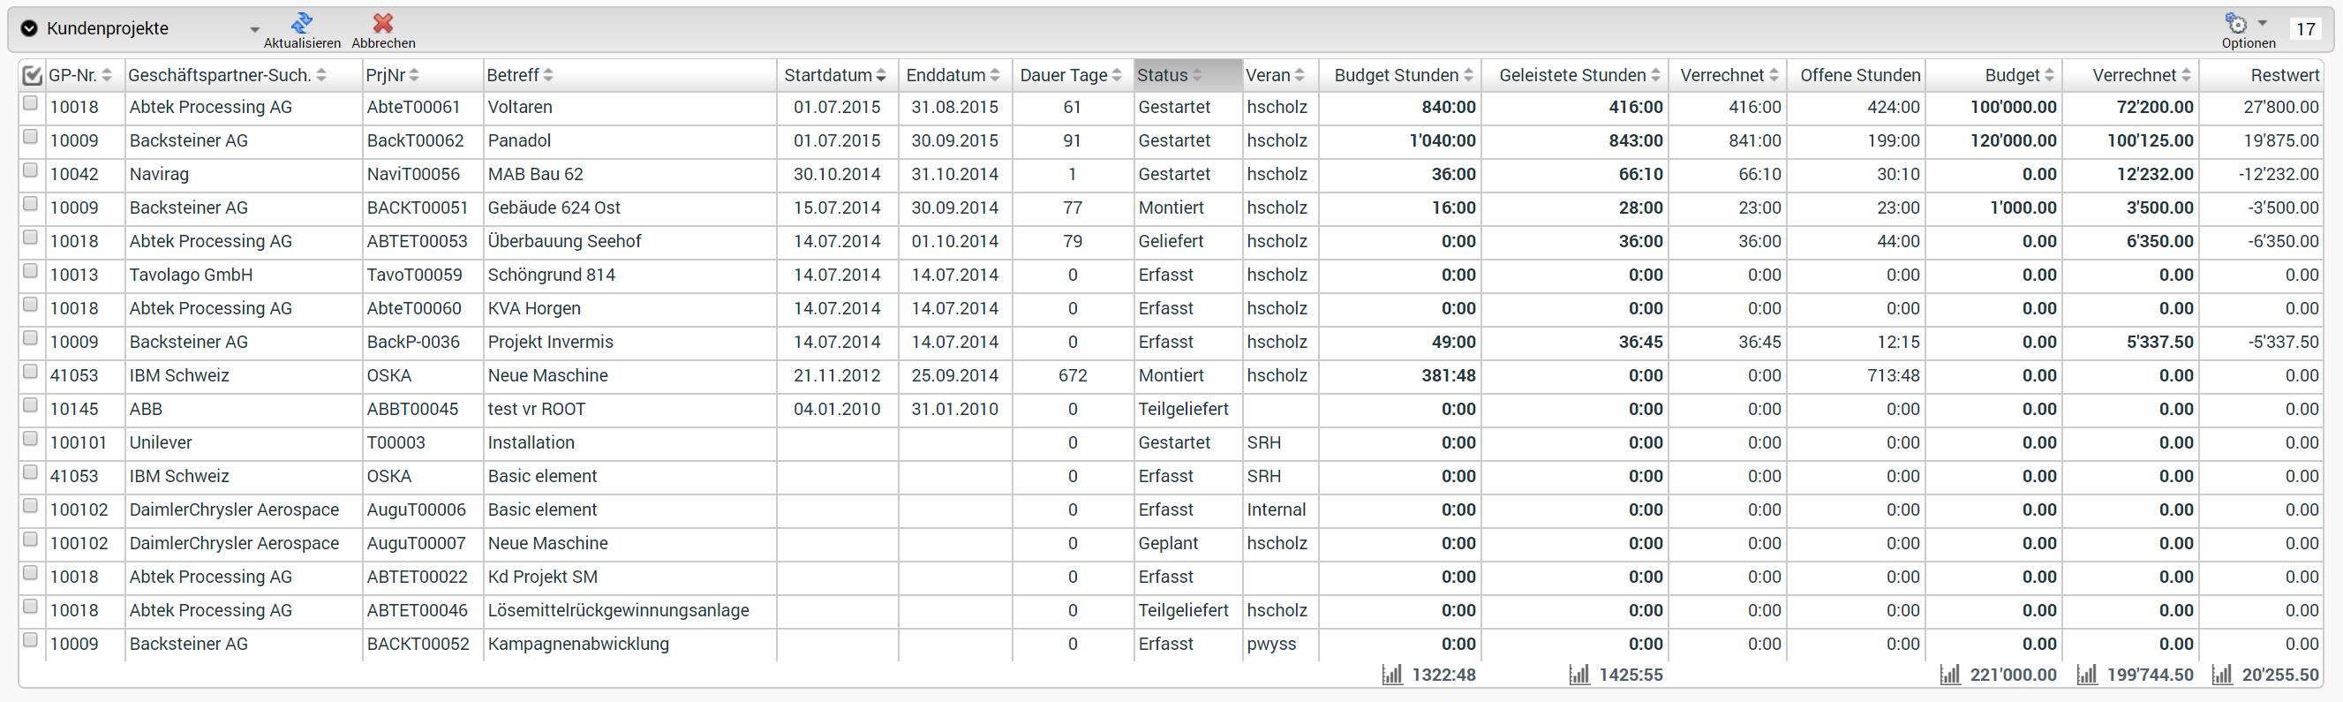The width and height of the screenshot is (2343, 702).
Task: Click the Neue Maschine row of IBM Schweiz
Action: (x=547, y=375)
